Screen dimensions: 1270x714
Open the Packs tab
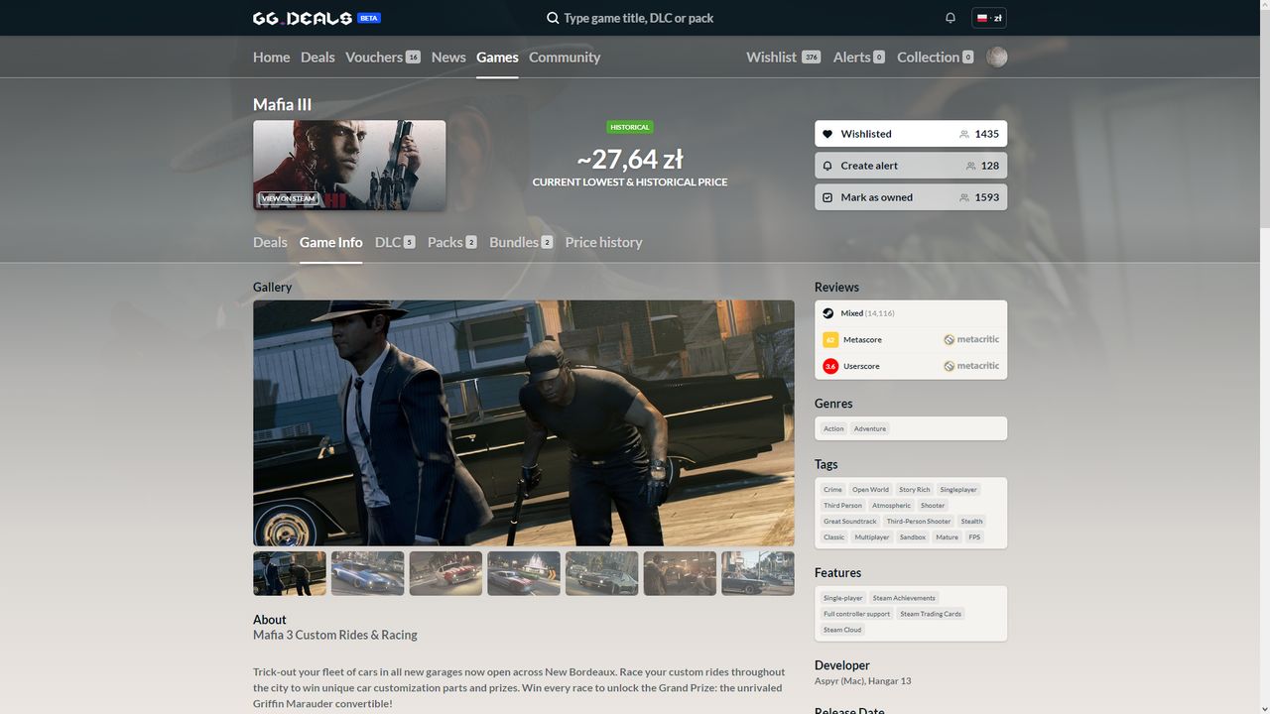tap(452, 242)
